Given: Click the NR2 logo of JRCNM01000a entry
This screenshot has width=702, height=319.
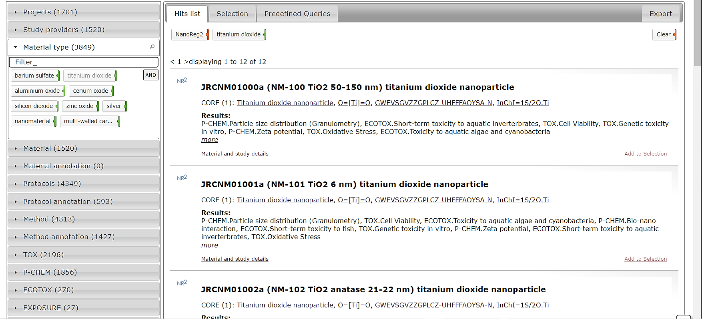Looking at the screenshot, I should 182,81.
